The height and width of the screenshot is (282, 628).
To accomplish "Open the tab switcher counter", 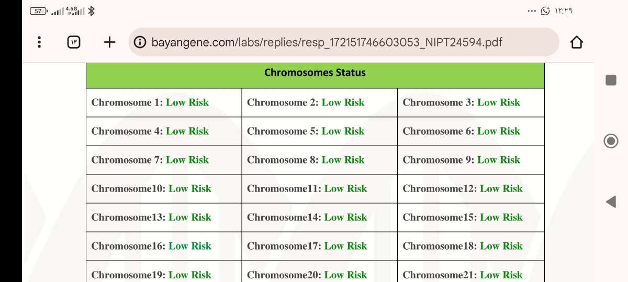I will (x=74, y=42).
